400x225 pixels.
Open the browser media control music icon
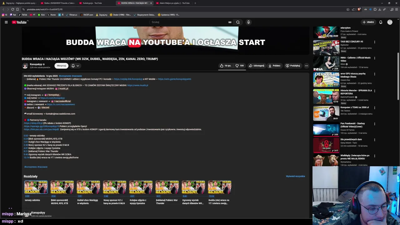click(x=392, y=9)
